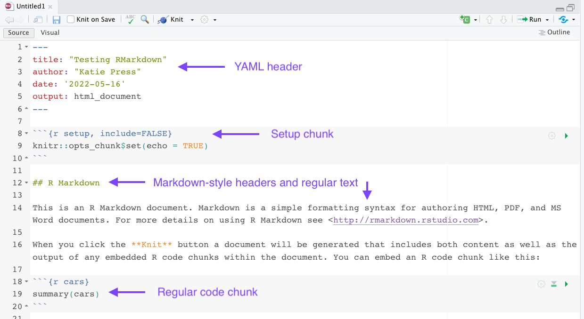Toggle fold arrow at line 20
The width and height of the screenshot is (584, 319).
(26, 306)
